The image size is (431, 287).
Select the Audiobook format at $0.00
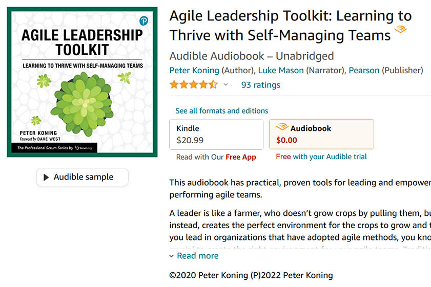point(321,134)
